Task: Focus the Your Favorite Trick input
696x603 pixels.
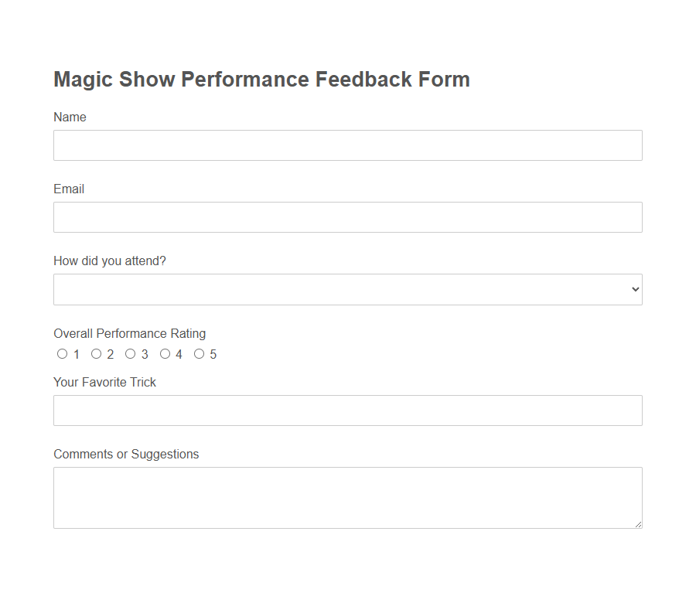Action: pyautogui.click(x=347, y=411)
